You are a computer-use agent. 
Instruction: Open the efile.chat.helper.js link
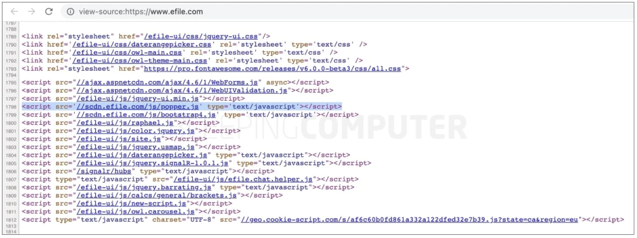click(243, 179)
